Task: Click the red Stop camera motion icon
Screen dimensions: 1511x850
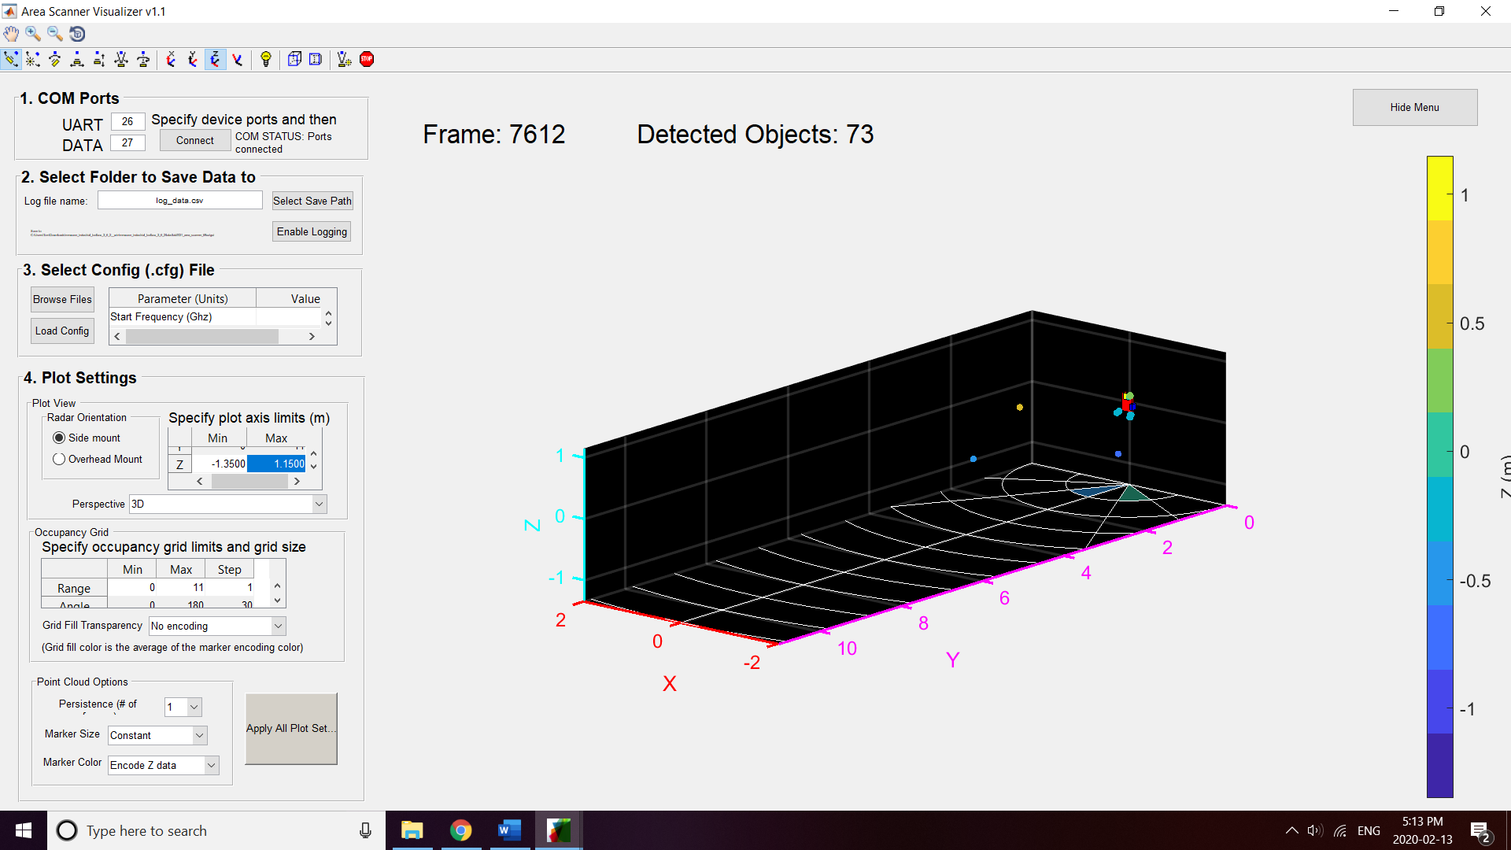Action: (367, 60)
